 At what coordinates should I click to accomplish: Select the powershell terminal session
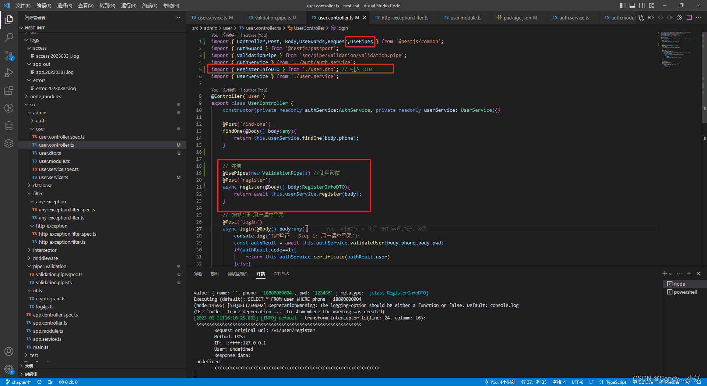[x=685, y=292]
